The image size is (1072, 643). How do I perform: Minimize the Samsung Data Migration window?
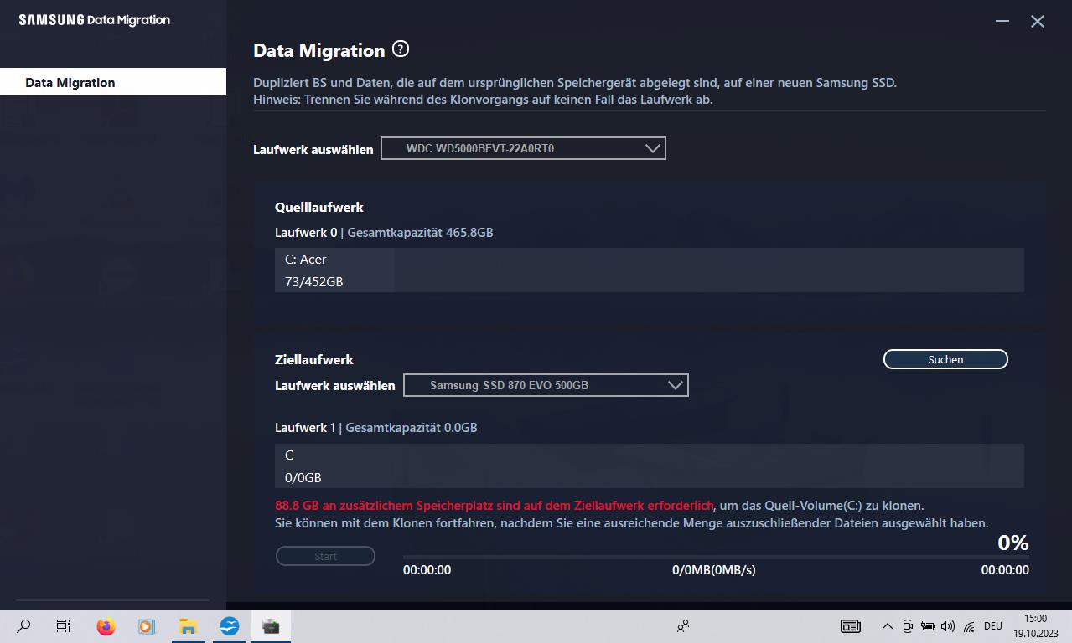[x=1002, y=21]
